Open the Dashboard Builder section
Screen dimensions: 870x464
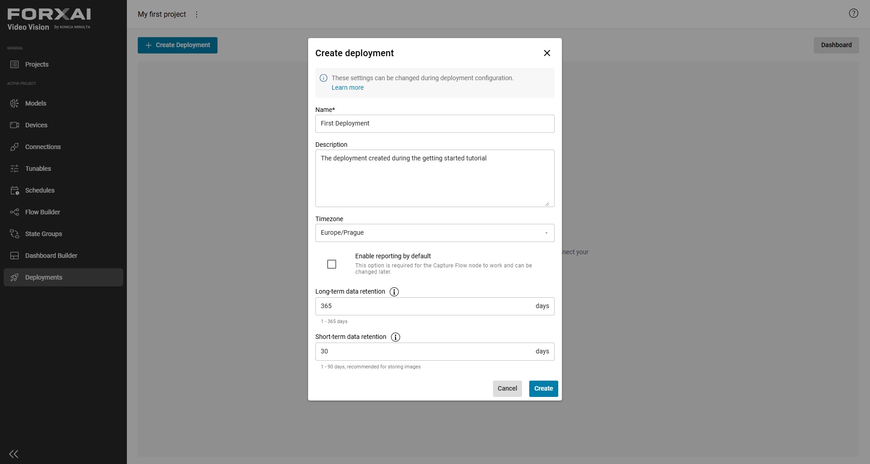point(63,256)
